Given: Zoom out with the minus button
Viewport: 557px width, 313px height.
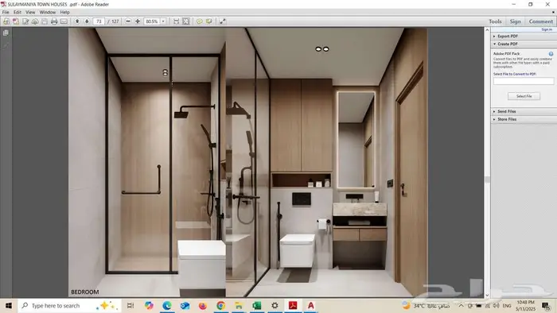Looking at the screenshot, I should click(x=128, y=21).
